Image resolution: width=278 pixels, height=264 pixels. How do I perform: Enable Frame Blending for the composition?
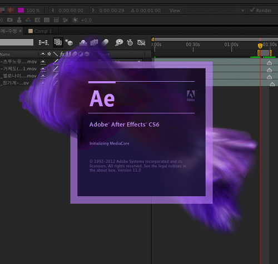click(x=94, y=42)
